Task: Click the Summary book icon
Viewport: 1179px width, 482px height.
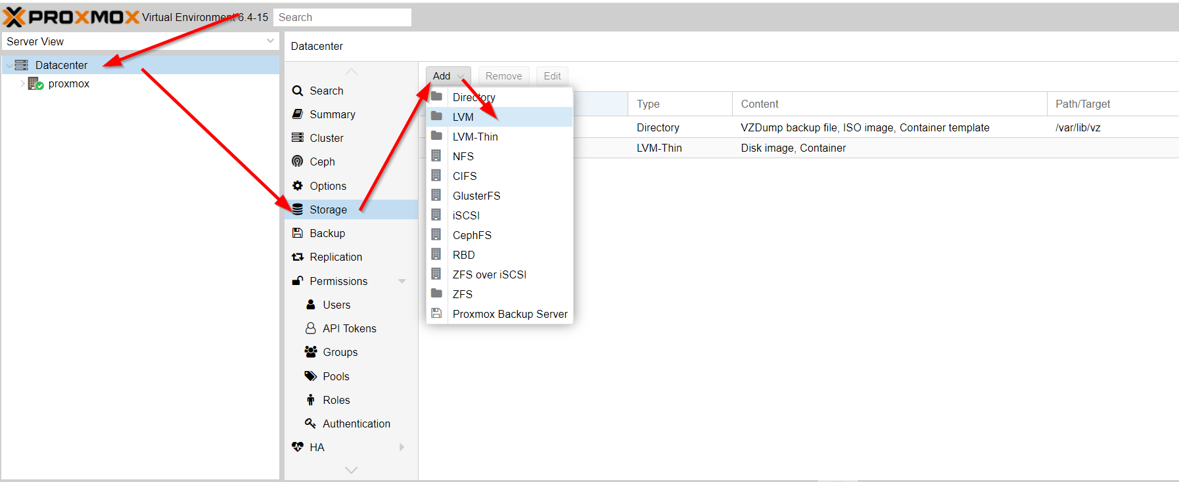Action: point(298,114)
